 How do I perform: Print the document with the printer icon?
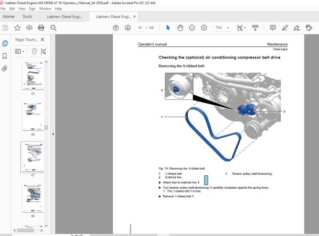coord(41,28)
